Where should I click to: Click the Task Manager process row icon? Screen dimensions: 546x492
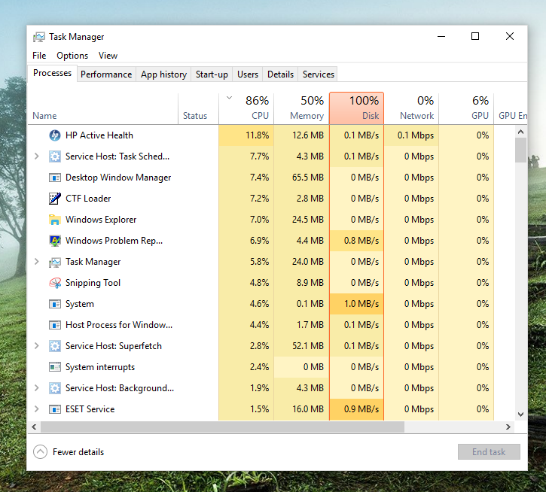[x=55, y=262]
